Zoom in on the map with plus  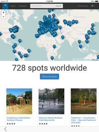(x=4, y=13)
